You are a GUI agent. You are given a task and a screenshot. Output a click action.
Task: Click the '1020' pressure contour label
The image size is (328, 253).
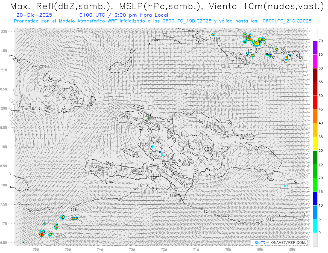[207, 149]
